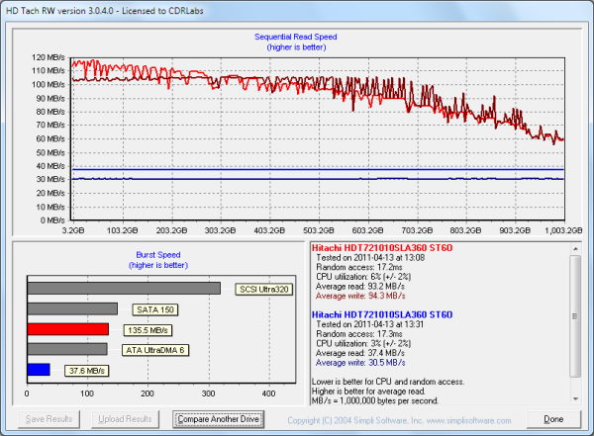
Task: Select the blue burst speed bar
Action: 38,370
